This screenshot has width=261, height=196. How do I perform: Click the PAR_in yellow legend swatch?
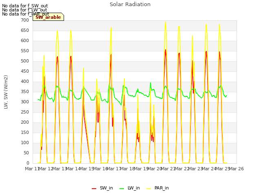coord(148,189)
